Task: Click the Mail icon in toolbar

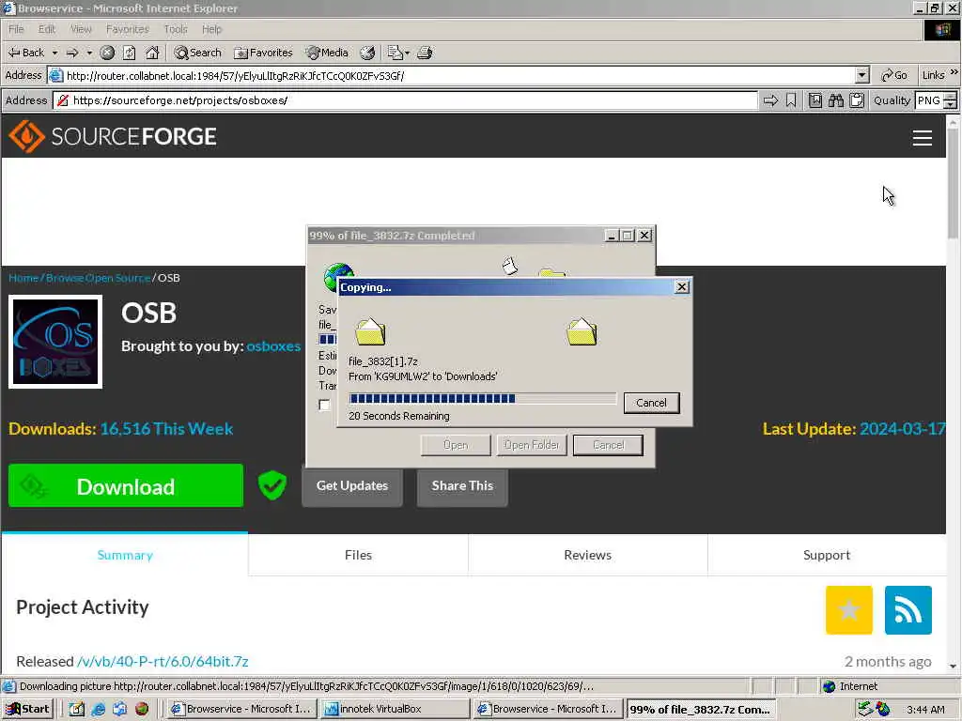Action: (x=396, y=53)
